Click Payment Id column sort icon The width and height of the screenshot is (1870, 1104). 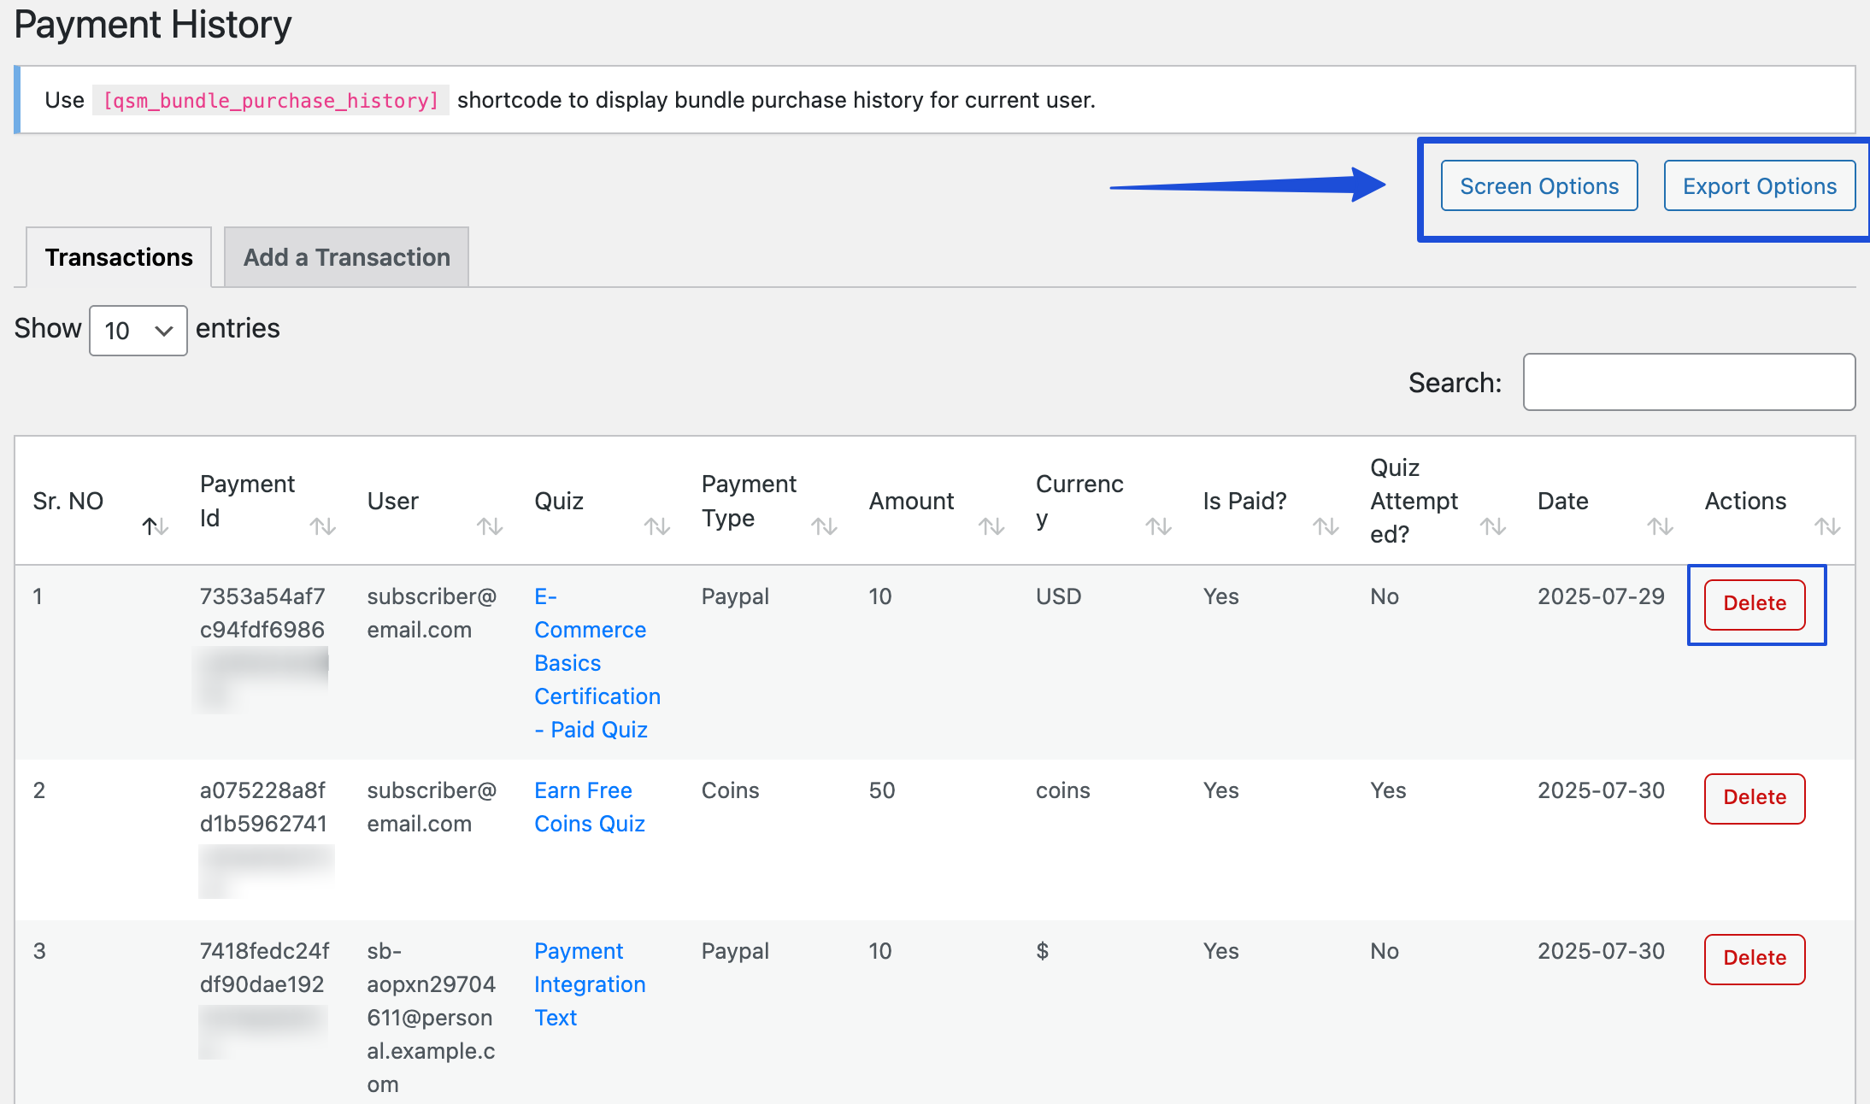pyautogui.click(x=322, y=526)
